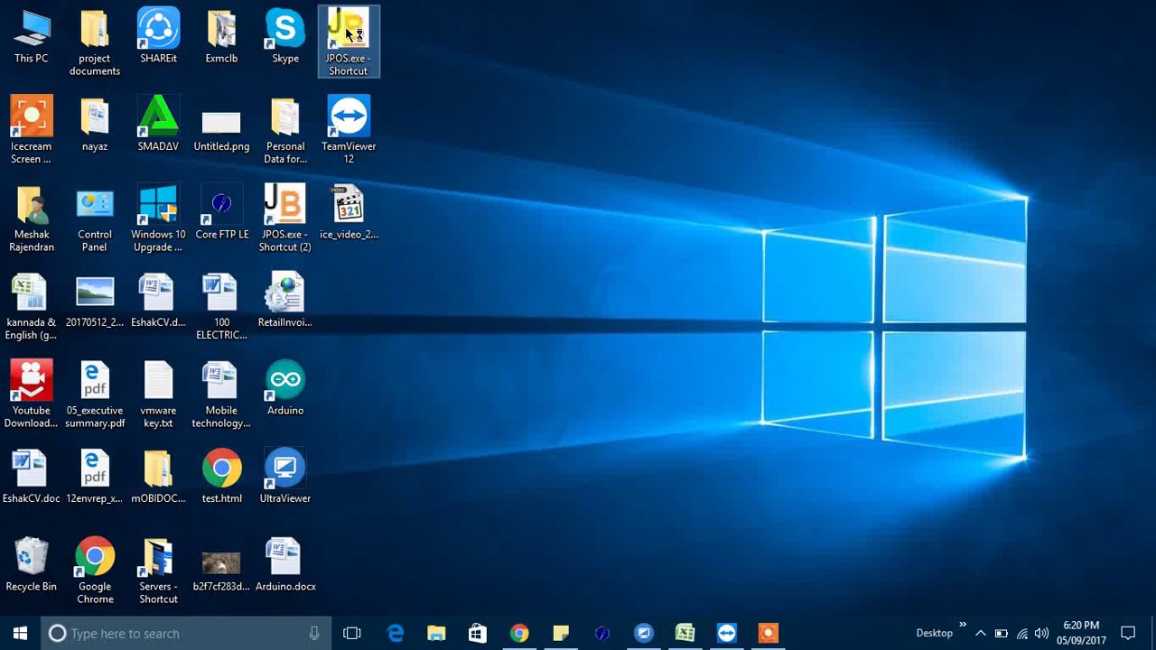Open the volume speaker control
The width and height of the screenshot is (1156, 650).
[x=1041, y=633]
